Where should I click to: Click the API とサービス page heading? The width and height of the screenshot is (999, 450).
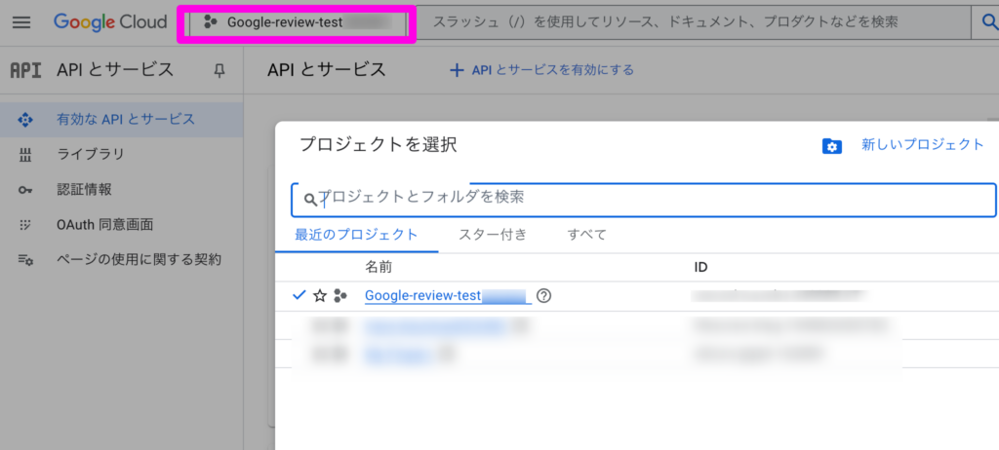tap(327, 70)
